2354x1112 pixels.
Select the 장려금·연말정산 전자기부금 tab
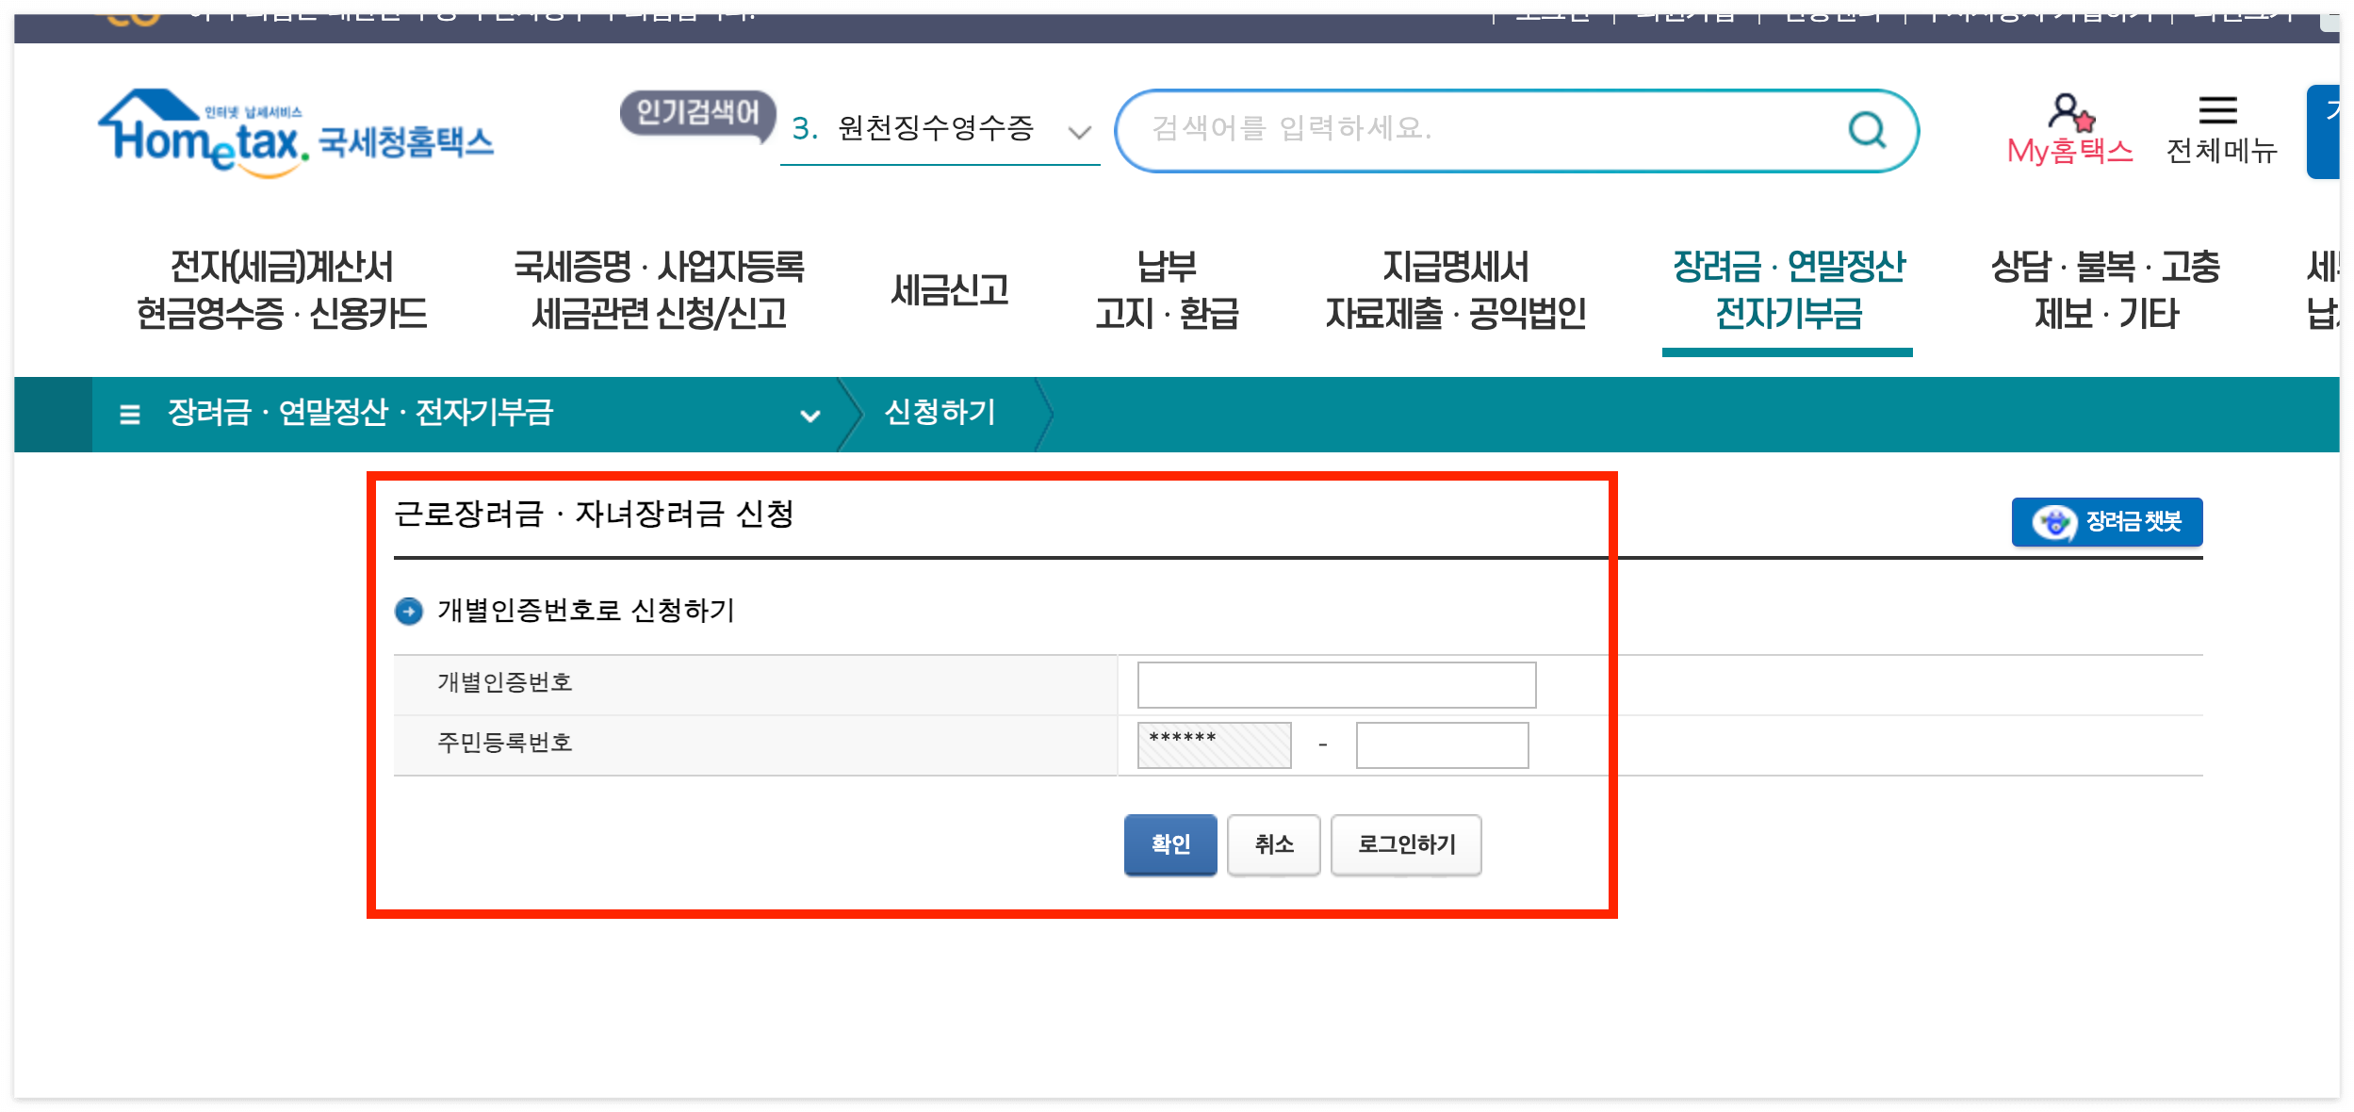tap(1787, 290)
